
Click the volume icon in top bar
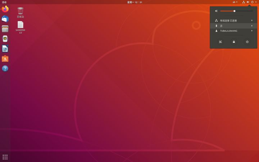click(x=248, y=2)
